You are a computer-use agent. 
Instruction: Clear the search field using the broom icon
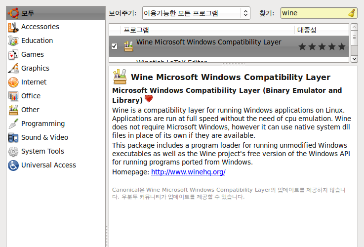[x=352, y=13]
